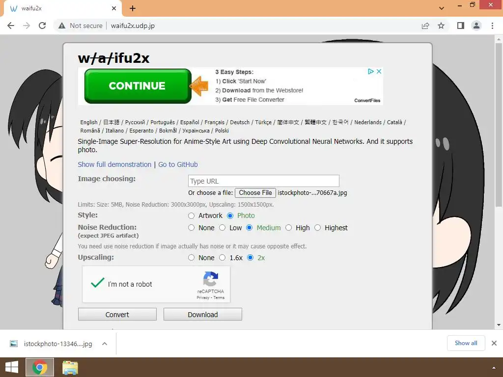The image size is (503, 377).
Task: Open the Windows Start menu
Action: click(12, 367)
